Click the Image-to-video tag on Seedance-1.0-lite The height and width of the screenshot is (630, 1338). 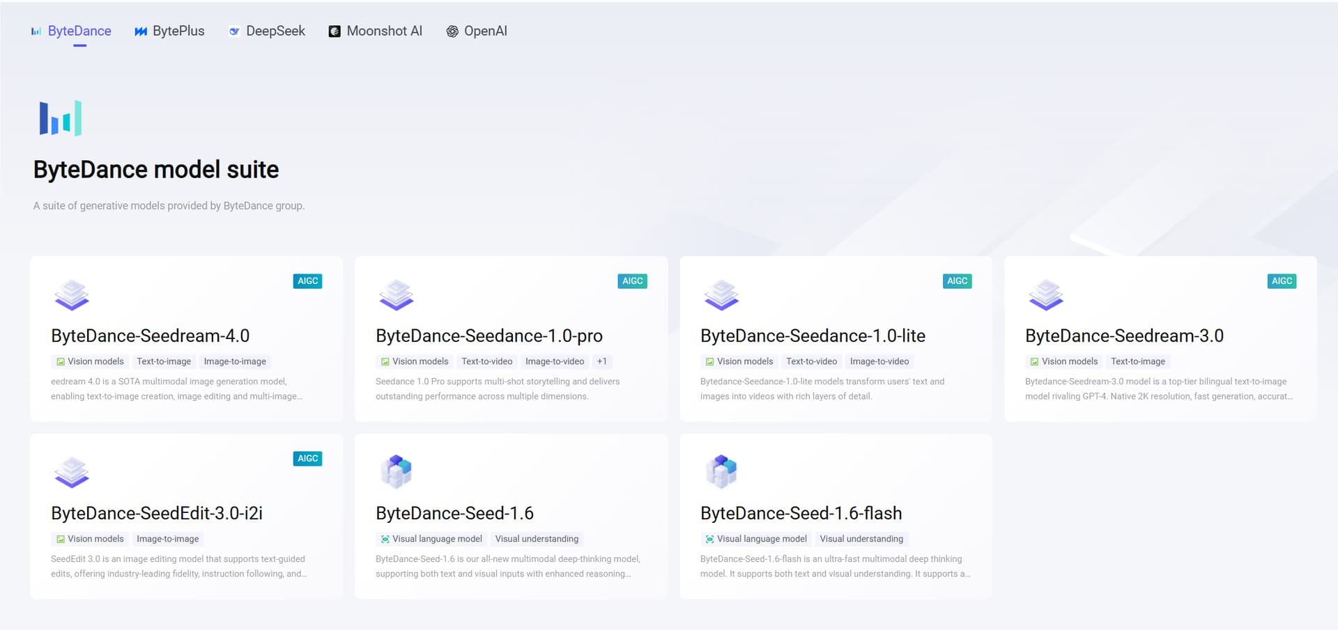coord(879,361)
